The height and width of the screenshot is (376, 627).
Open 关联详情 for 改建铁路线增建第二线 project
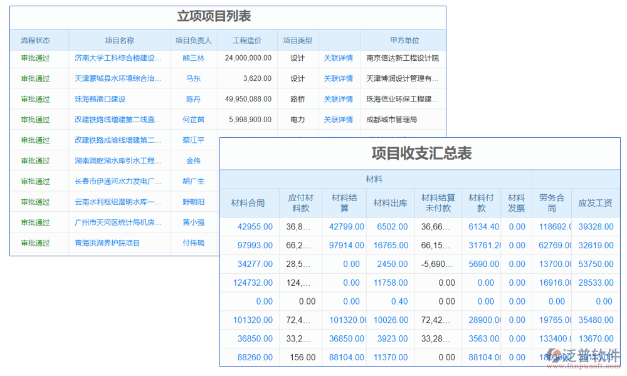[339, 119]
